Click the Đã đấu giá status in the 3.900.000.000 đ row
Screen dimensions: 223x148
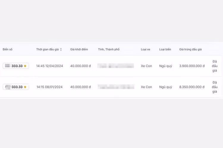[x=215, y=66]
